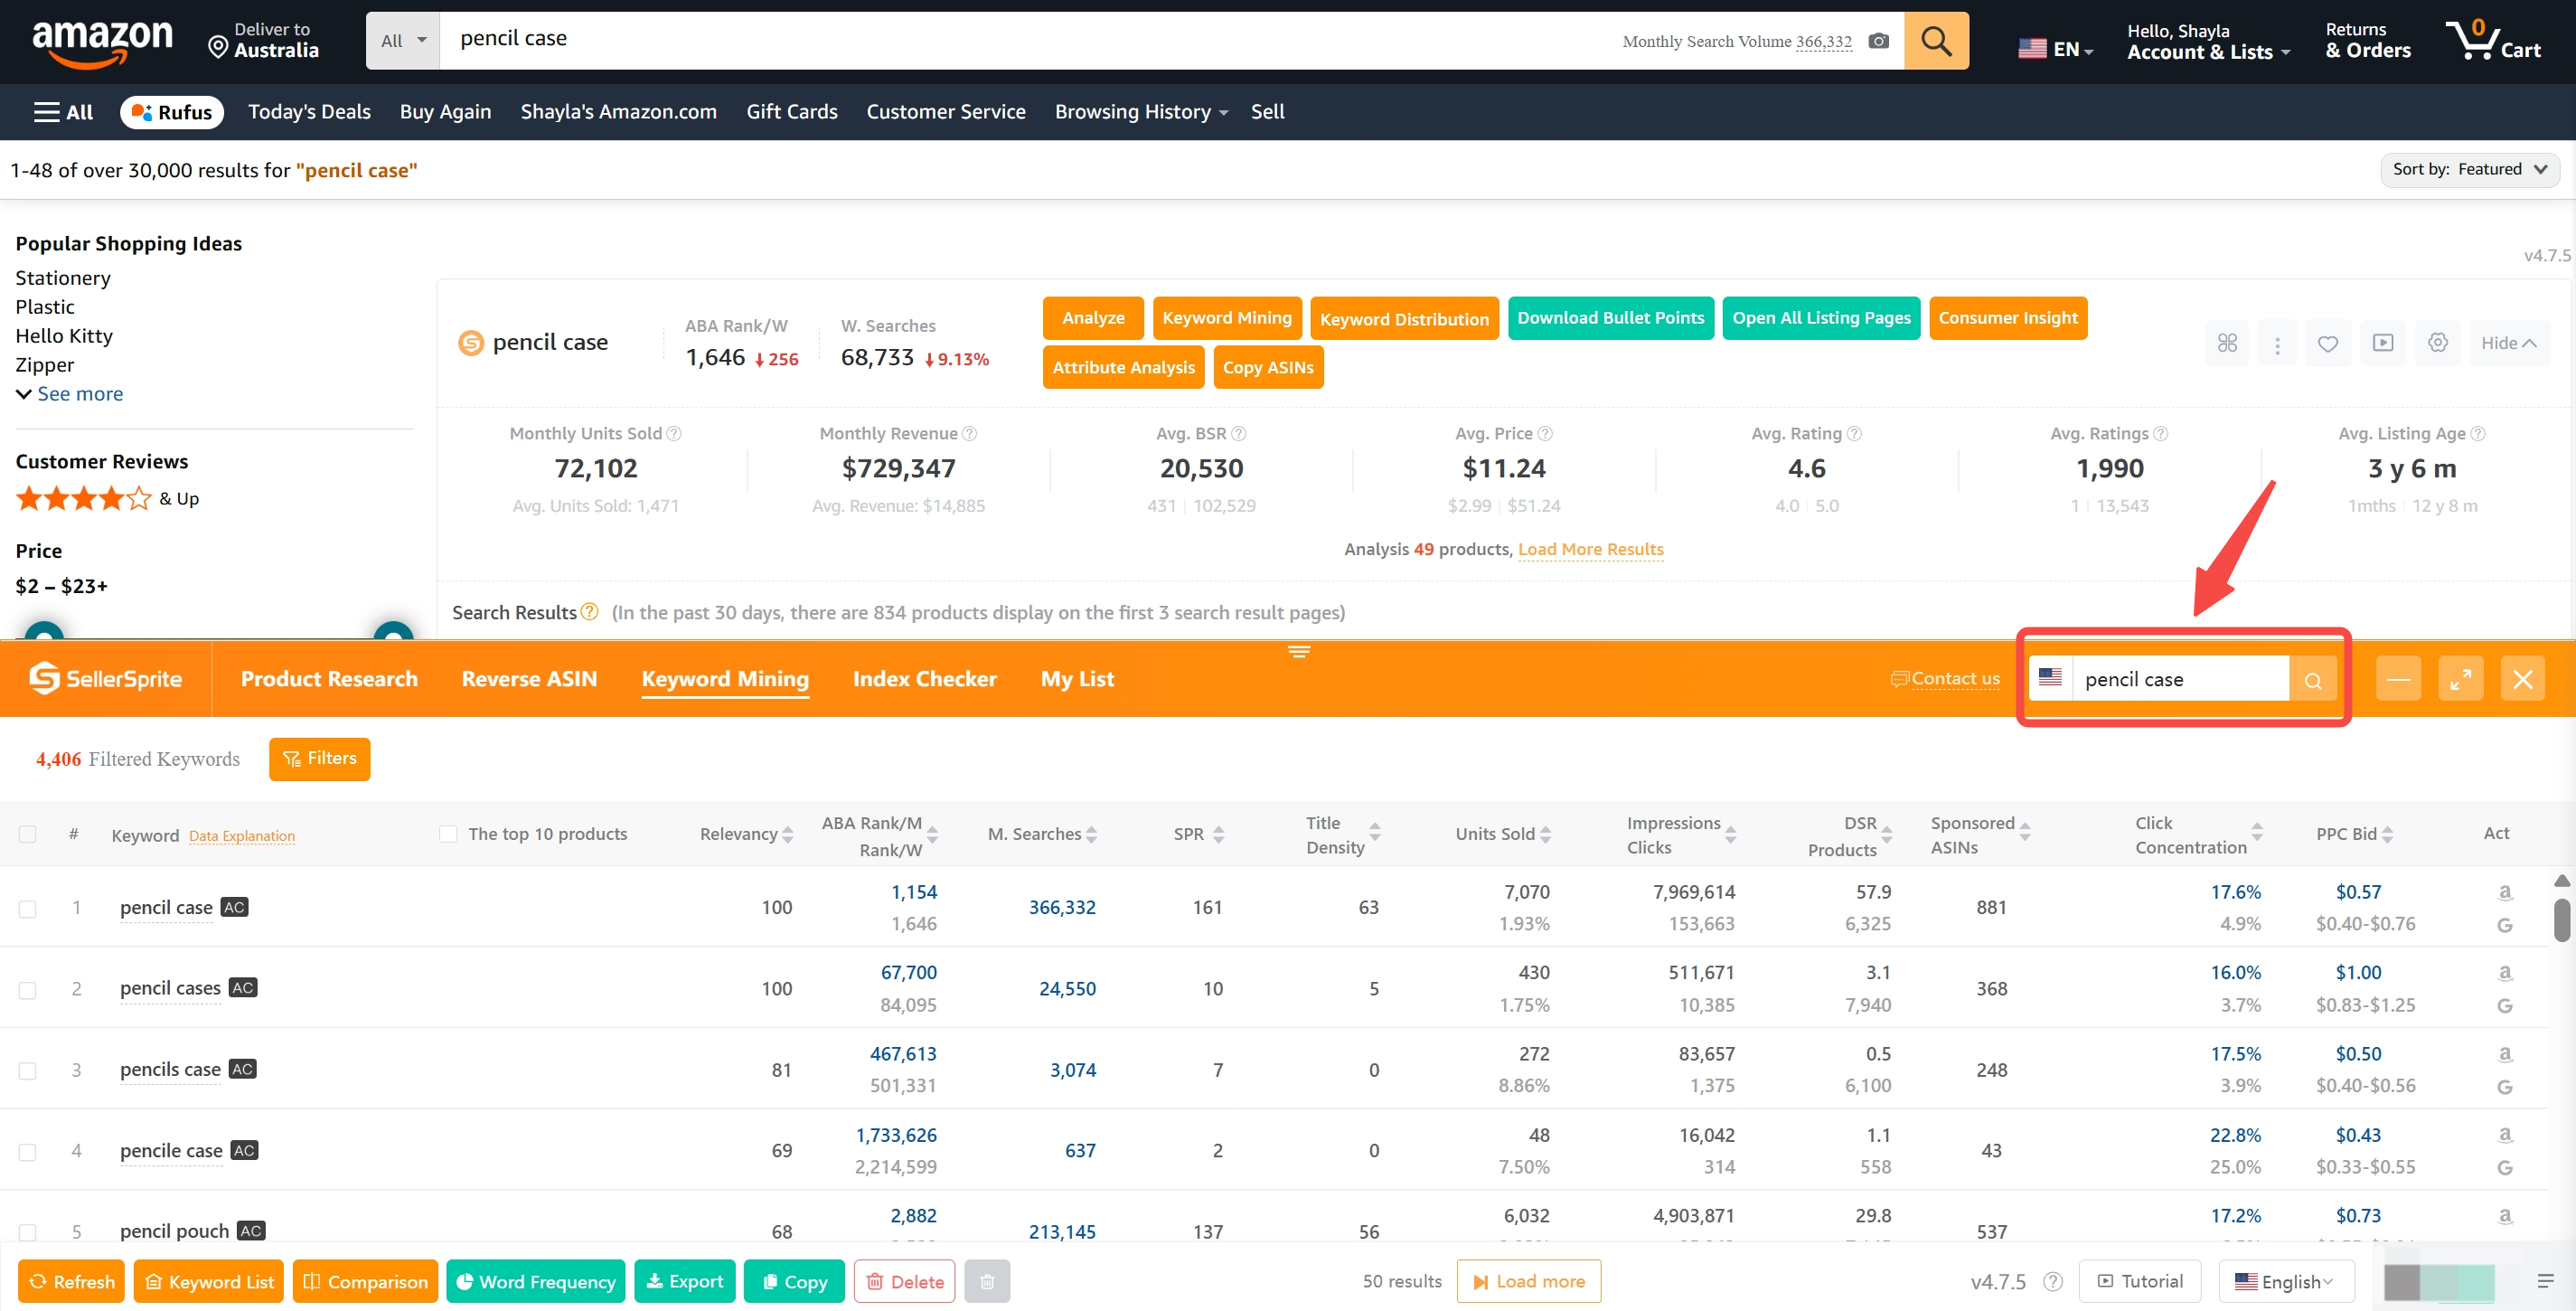Click the Google icon for pencils case row

pyautogui.click(x=2504, y=1086)
